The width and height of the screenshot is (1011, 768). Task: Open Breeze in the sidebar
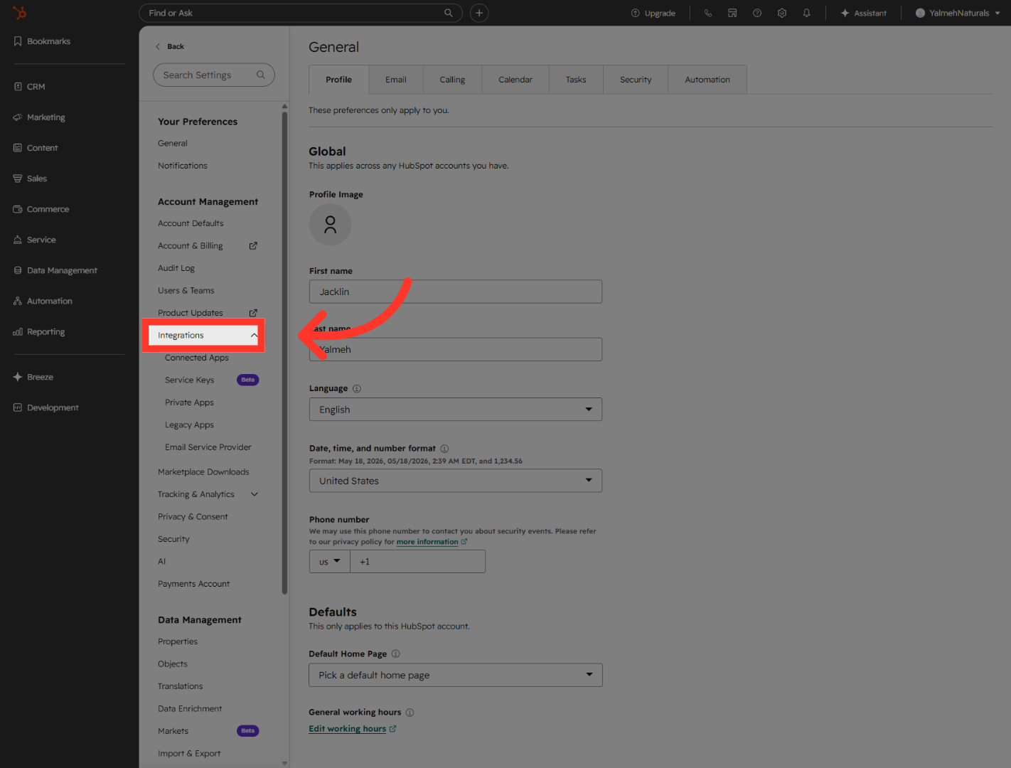(33, 377)
